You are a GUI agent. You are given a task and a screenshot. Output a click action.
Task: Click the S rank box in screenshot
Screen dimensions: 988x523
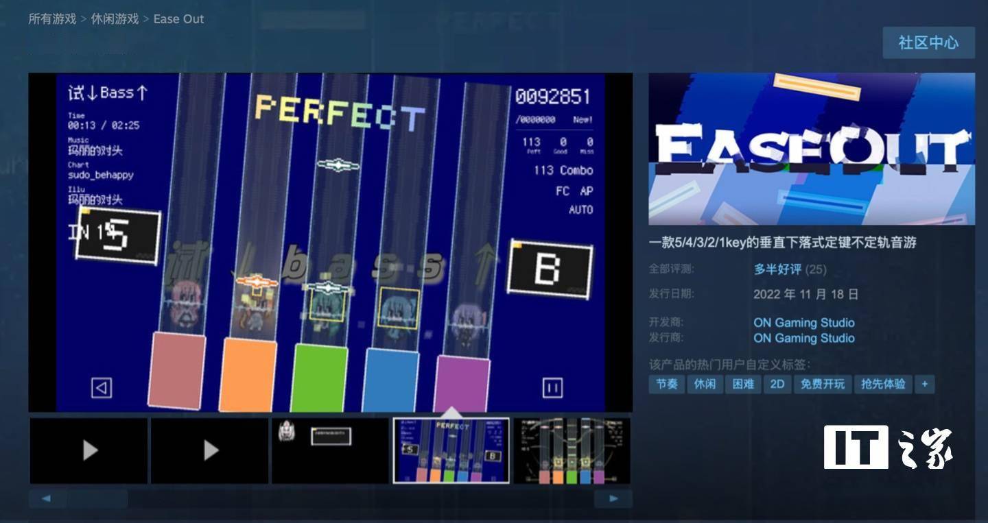tap(118, 236)
